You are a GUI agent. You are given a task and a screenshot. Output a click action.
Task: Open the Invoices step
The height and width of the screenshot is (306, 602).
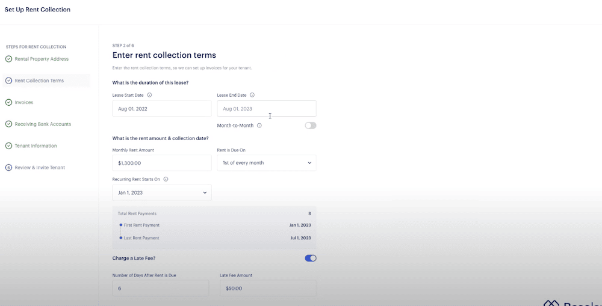tap(24, 102)
